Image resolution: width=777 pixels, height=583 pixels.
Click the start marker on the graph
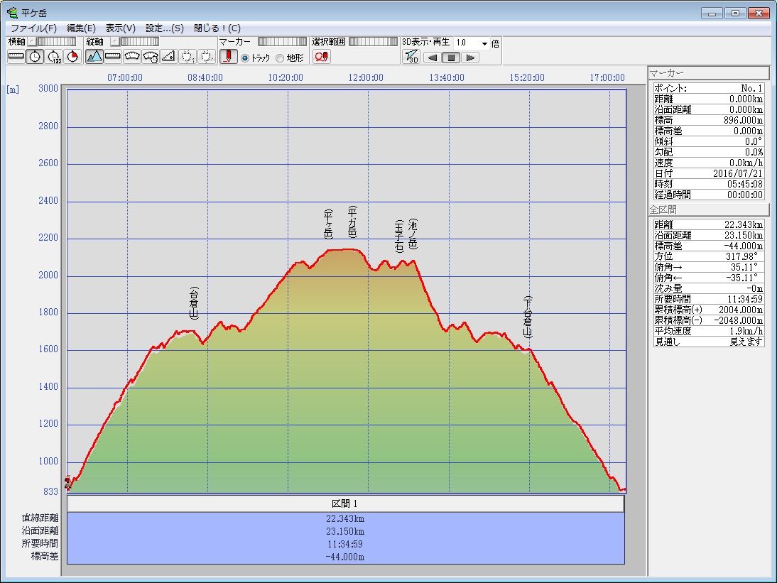click(68, 482)
